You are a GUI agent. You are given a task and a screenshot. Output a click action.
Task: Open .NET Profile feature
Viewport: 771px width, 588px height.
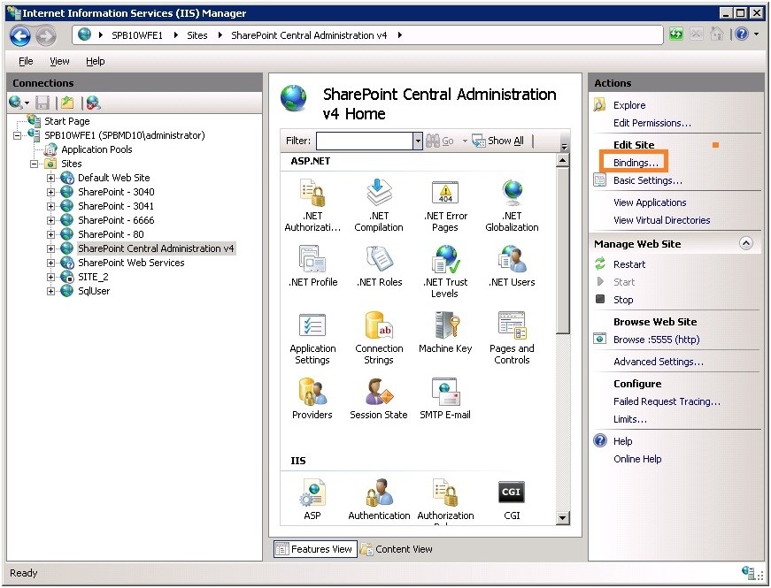click(312, 266)
